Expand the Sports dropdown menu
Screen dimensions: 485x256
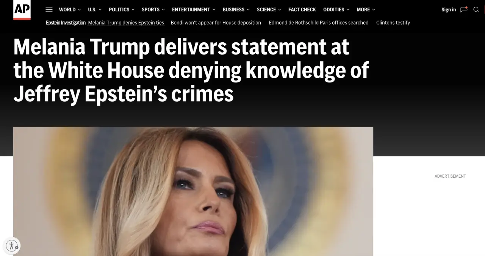pos(153,9)
